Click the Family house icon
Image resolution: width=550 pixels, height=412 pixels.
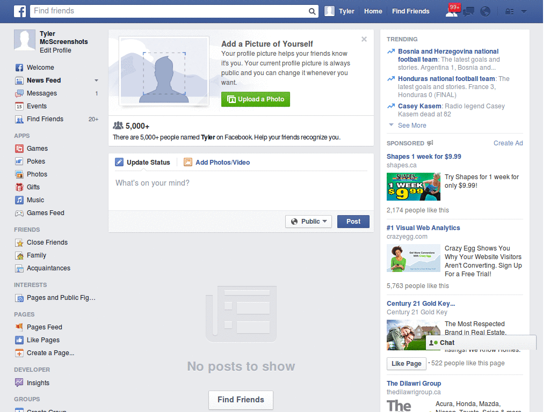[19, 255]
